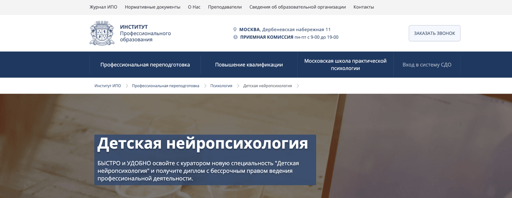
Task: Open the Профессиональная переподготовка menu
Action: [145, 65]
